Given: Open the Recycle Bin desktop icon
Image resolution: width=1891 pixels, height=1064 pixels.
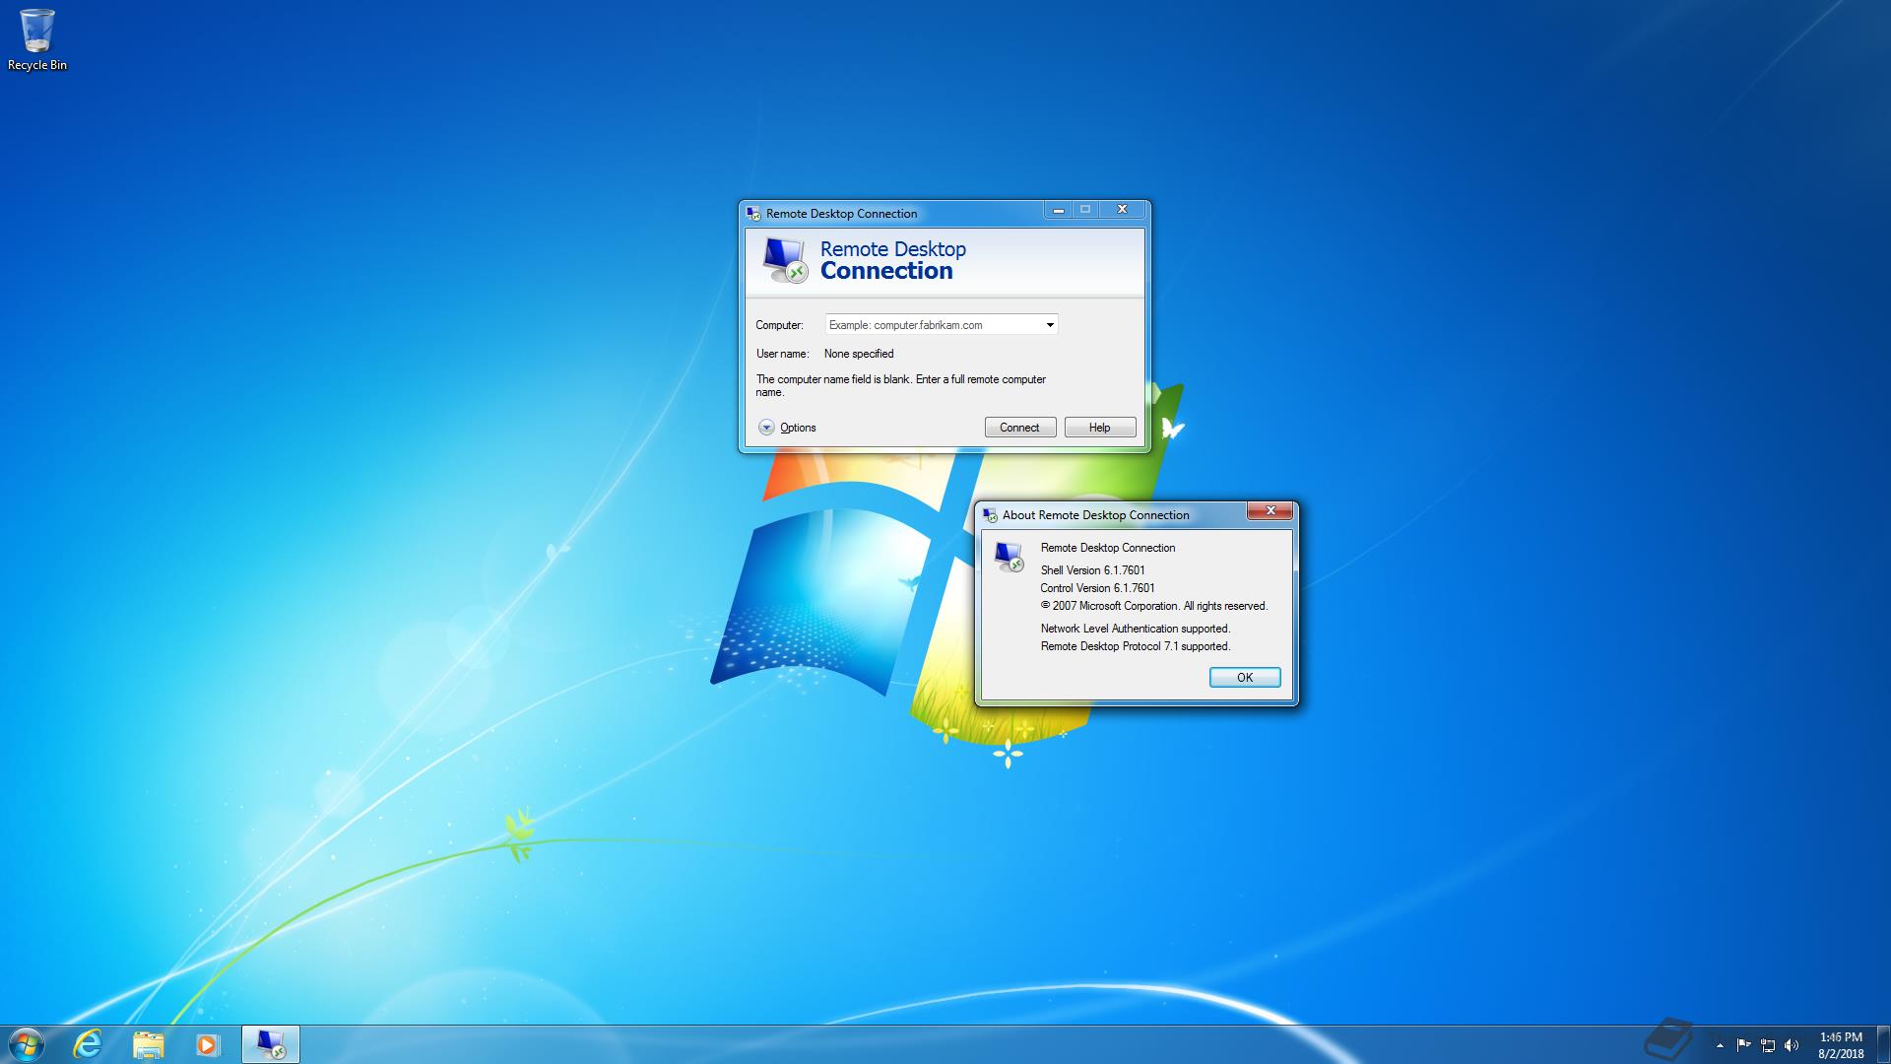Looking at the screenshot, I should tap(37, 39).
